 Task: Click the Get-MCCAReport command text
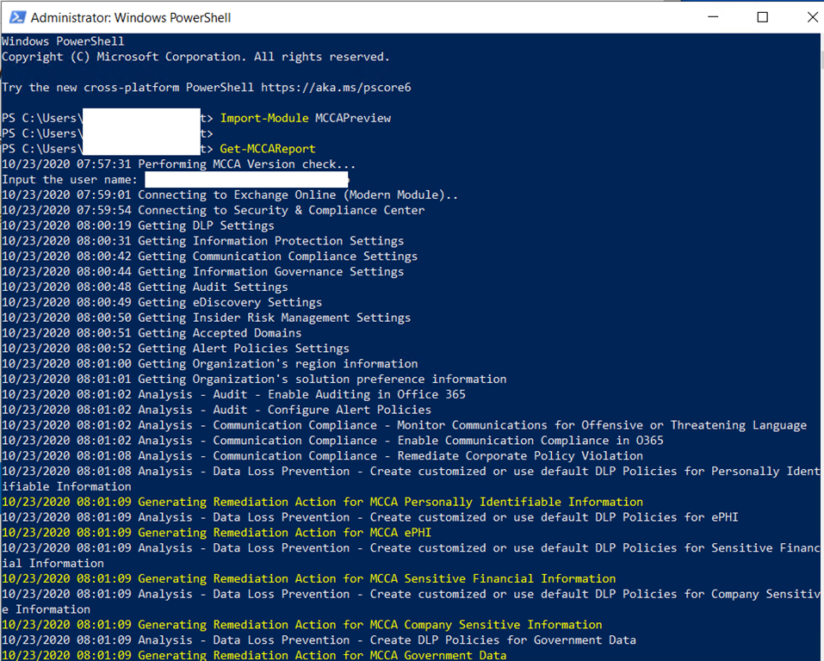tap(267, 149)
